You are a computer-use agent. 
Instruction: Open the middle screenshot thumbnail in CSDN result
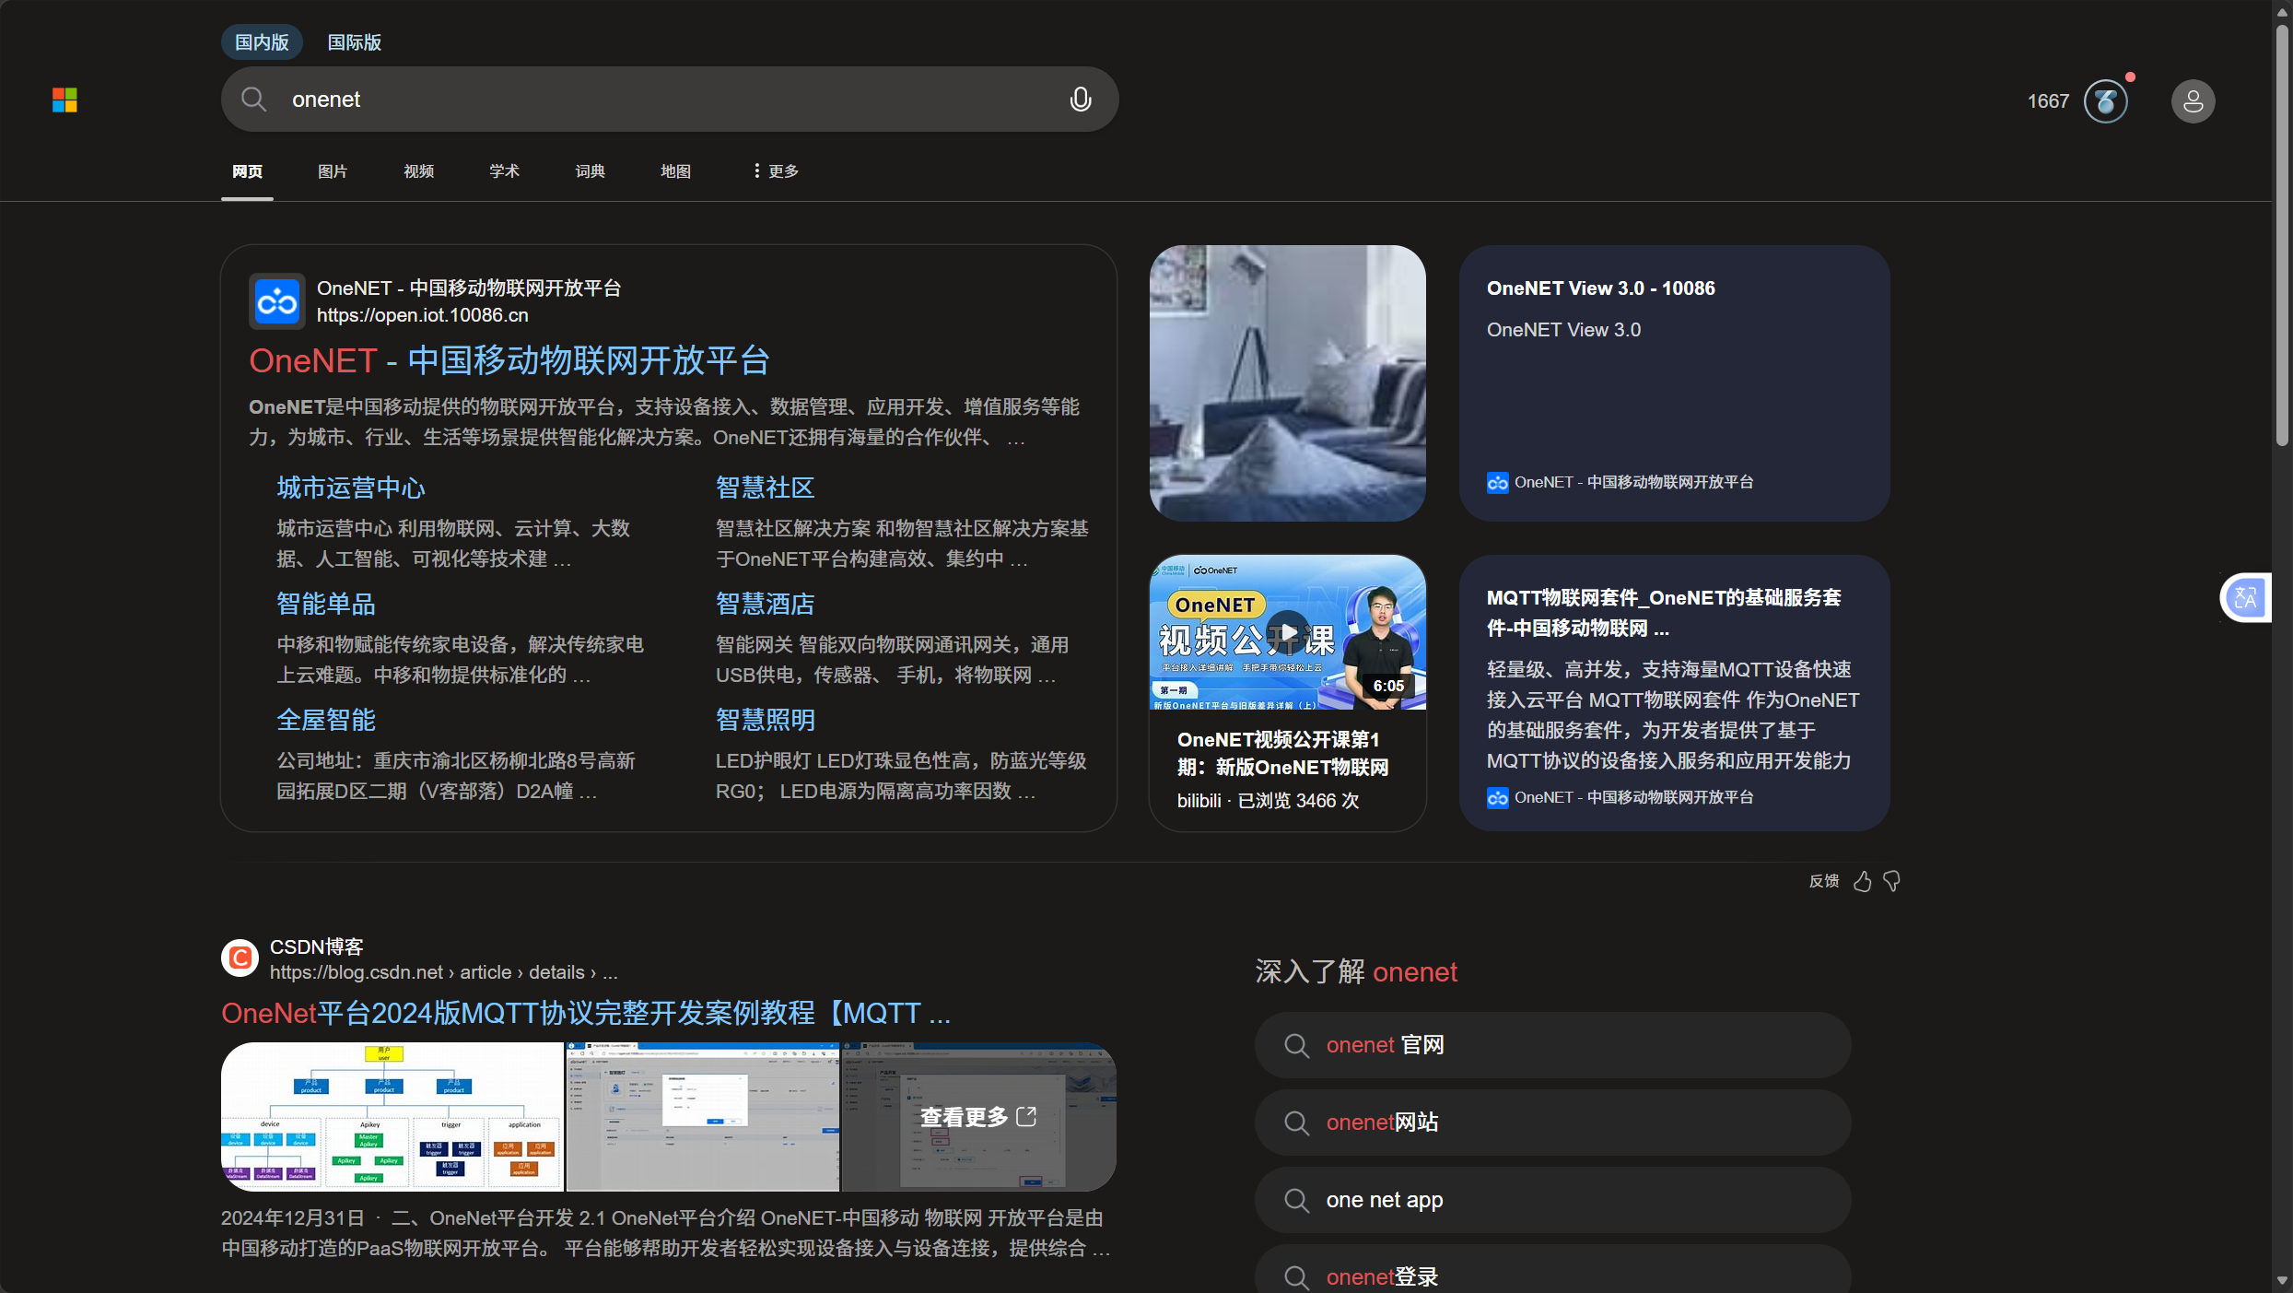pos(703,1117)
